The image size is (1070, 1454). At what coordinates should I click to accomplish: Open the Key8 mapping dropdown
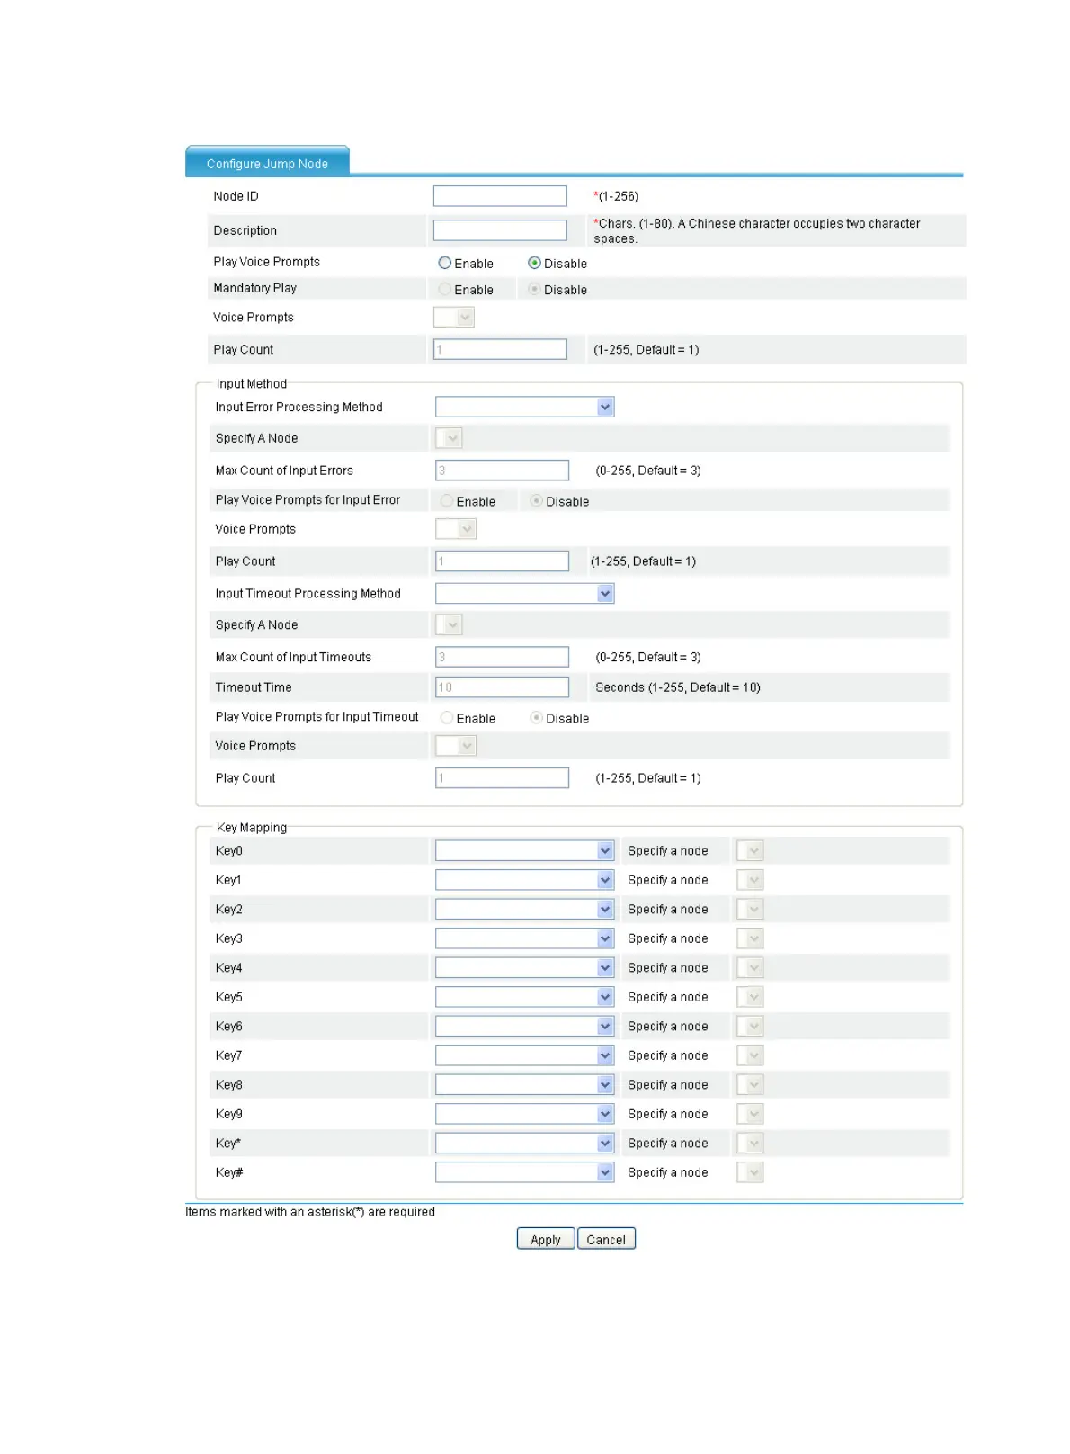coord(524,1084)
